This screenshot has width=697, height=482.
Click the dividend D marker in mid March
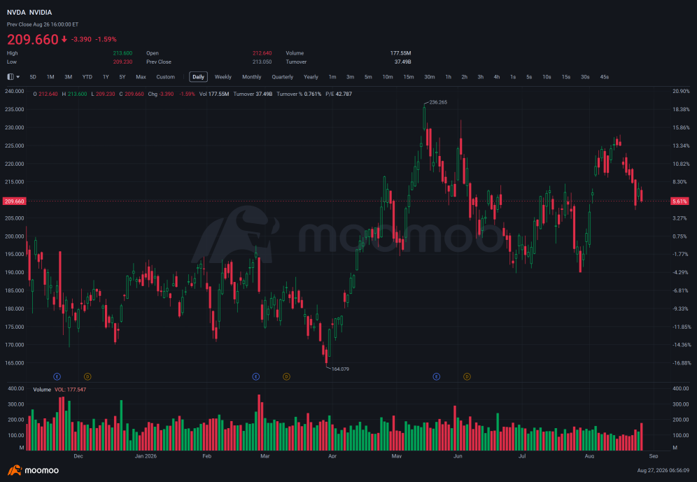click(287, 376)
